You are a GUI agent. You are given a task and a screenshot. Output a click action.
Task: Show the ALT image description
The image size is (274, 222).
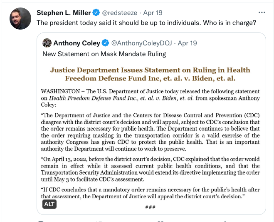[49, 204]
